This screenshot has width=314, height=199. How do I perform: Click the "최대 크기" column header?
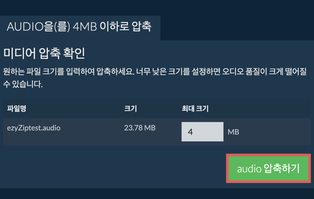point(195,109)
